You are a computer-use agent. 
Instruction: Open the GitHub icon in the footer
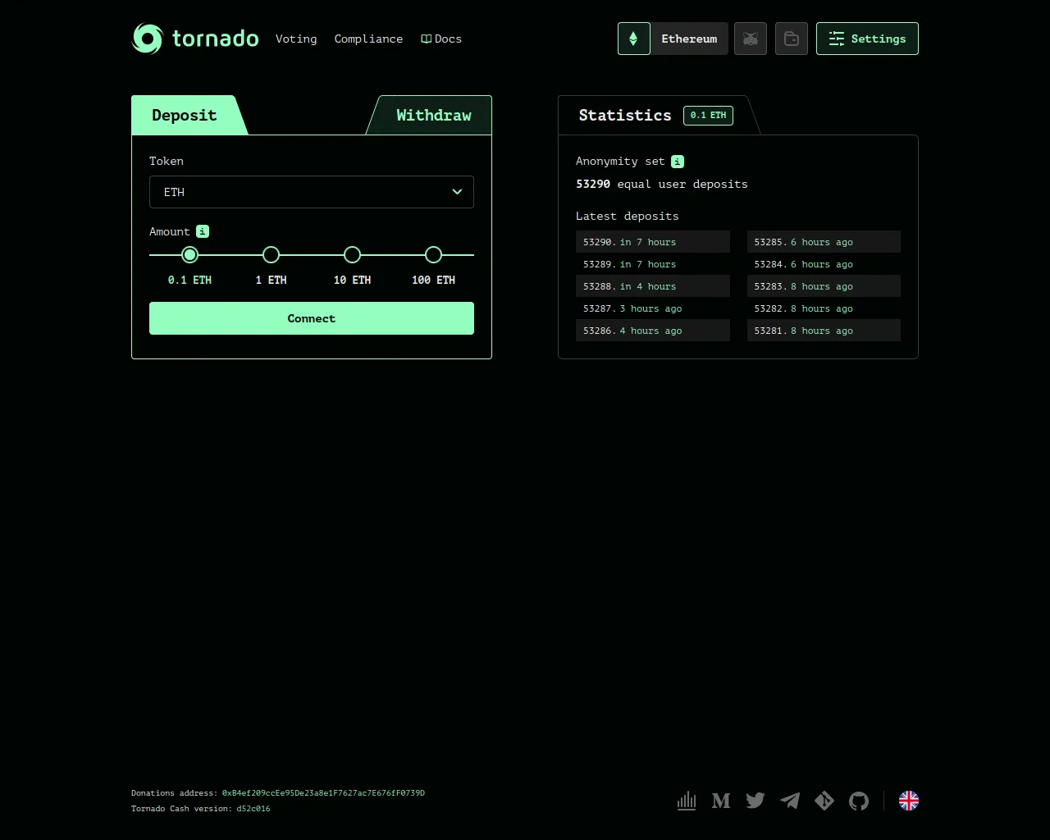click(x=859, y=801)
